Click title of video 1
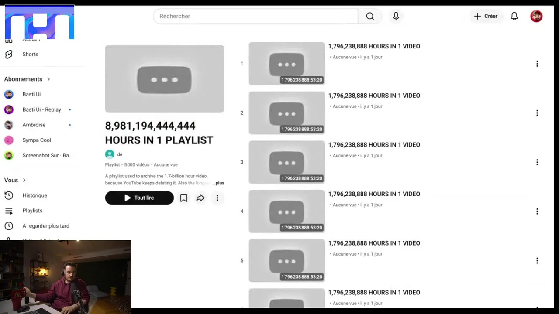This screenshot has height=314, width=559. click(374, 46)
